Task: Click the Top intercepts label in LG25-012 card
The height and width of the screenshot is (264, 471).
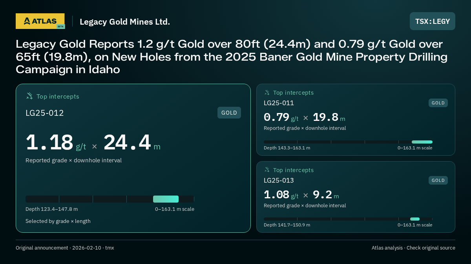Action: 58,96
